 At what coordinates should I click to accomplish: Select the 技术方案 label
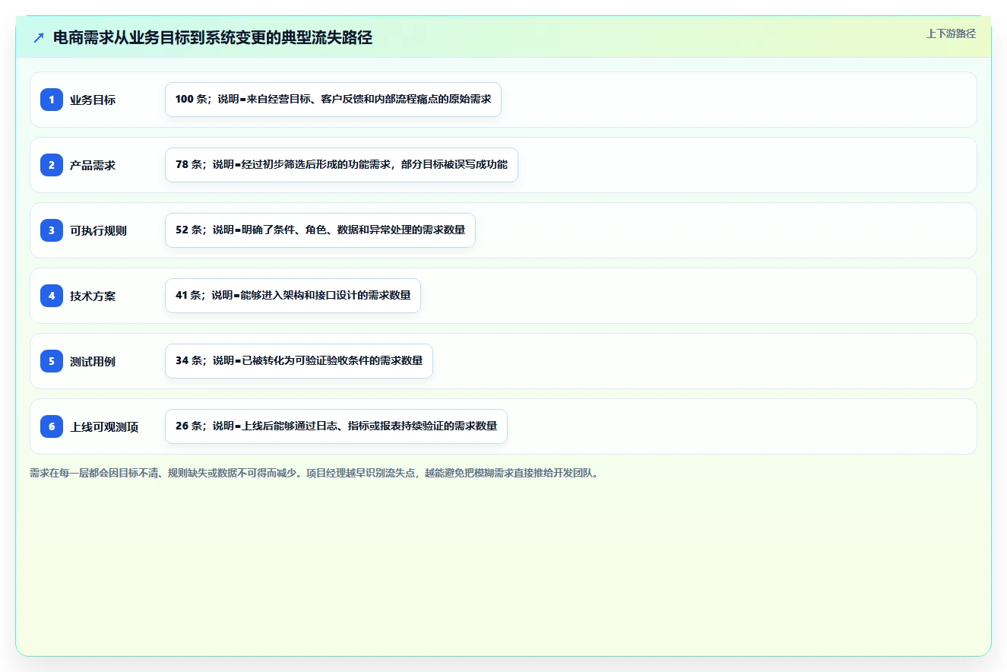click(93, 296)
